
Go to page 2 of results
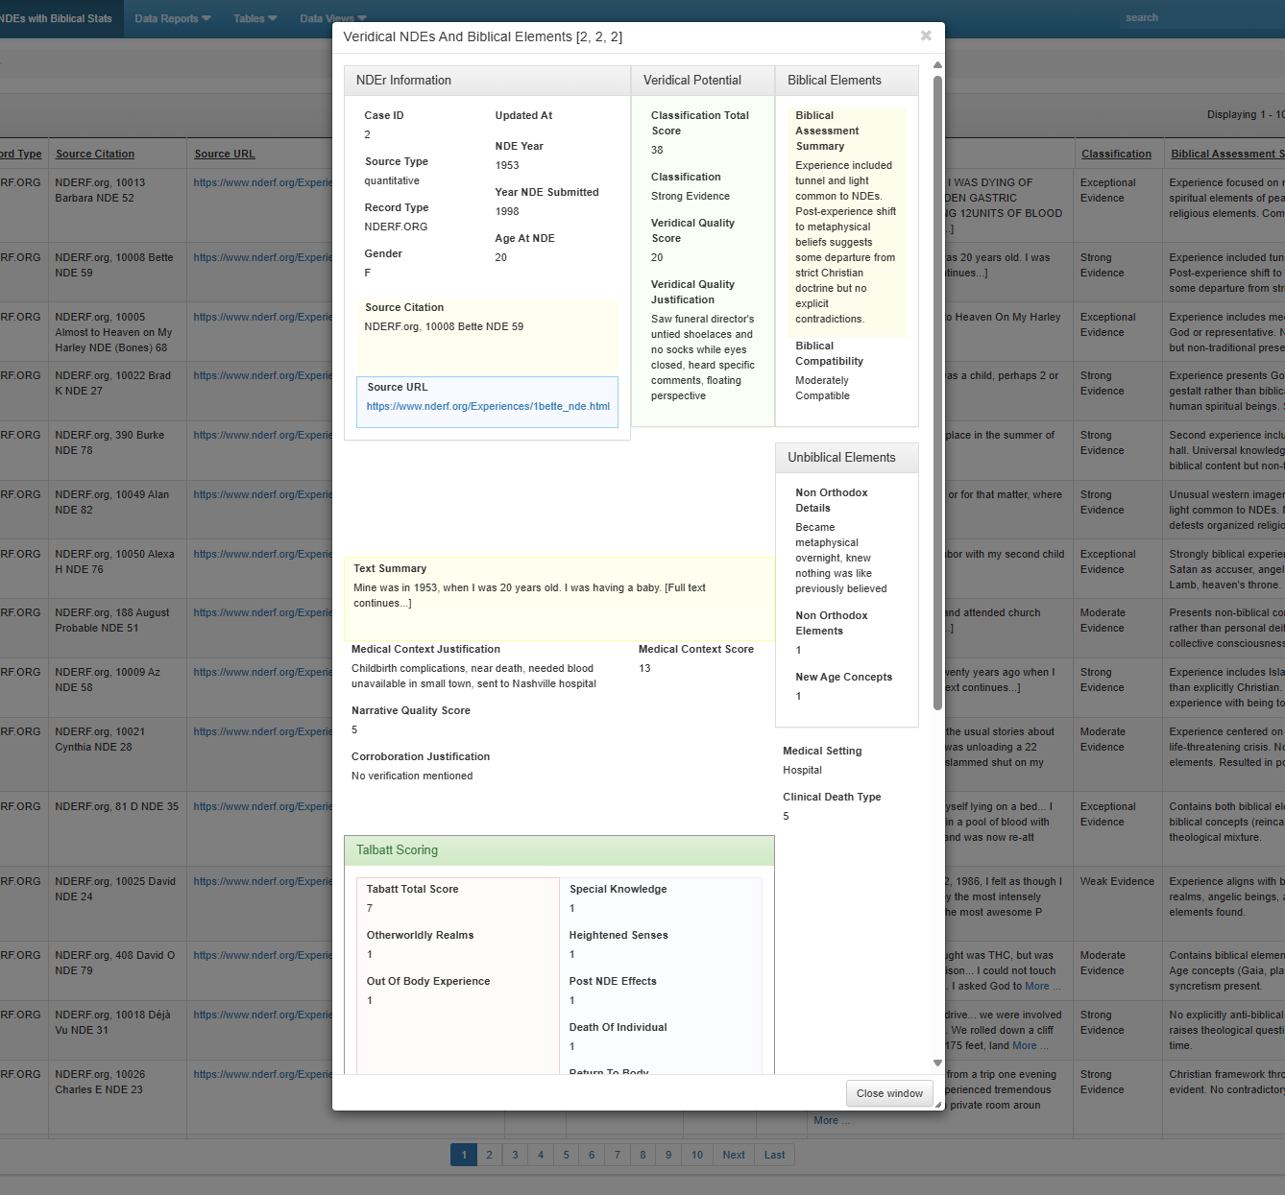489,1155
